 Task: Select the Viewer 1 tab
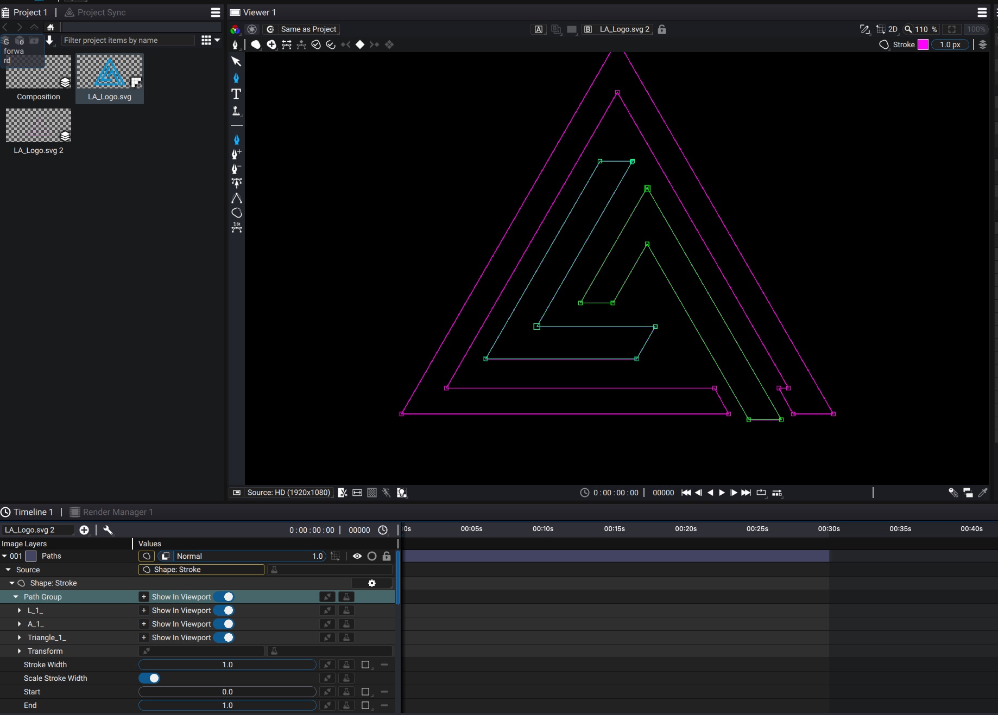click(253, 12)
